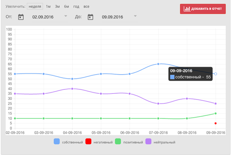Expand the end date dropdown arrow
Image resolution: width=232 pixels, height=155 pixels.
click(x=135, y=16)
